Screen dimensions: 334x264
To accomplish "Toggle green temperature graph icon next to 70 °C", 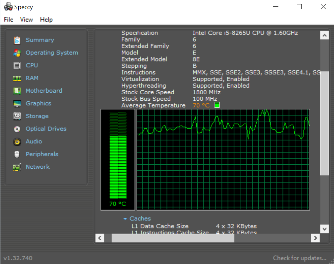I will pos(217,105).
